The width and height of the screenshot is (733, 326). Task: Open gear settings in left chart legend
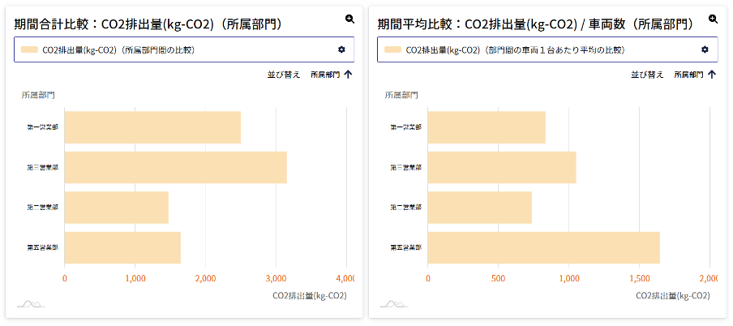pyautogui.click(x=341, y=49)
